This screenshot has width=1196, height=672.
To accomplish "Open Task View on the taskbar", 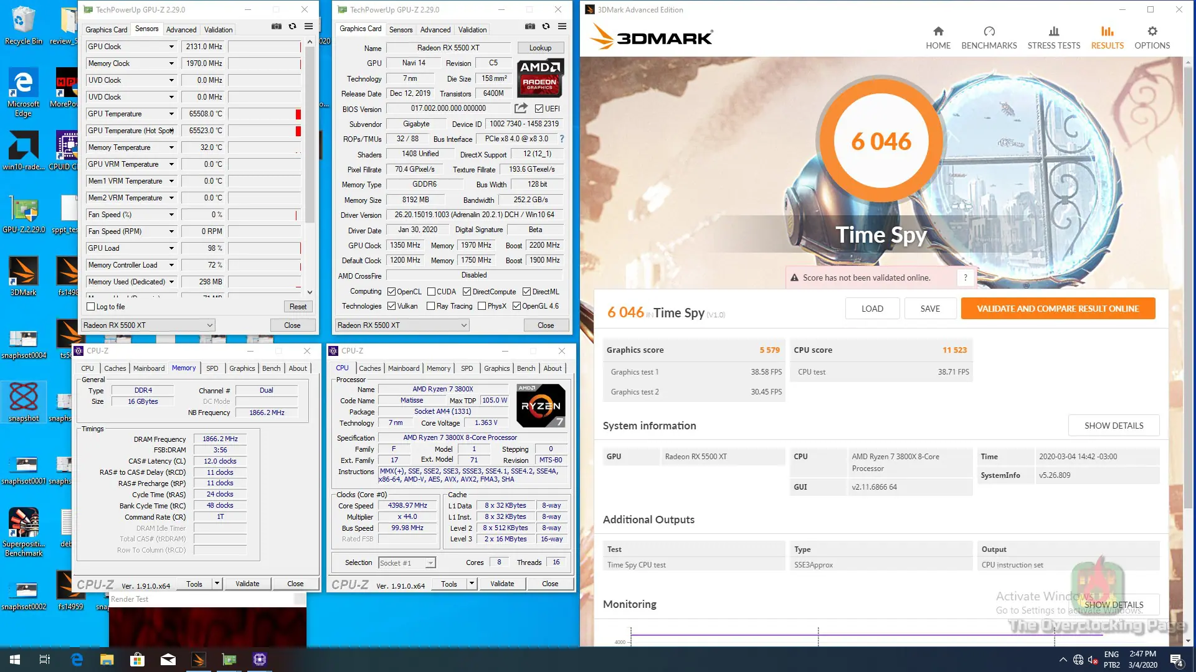I will (45, 660).
